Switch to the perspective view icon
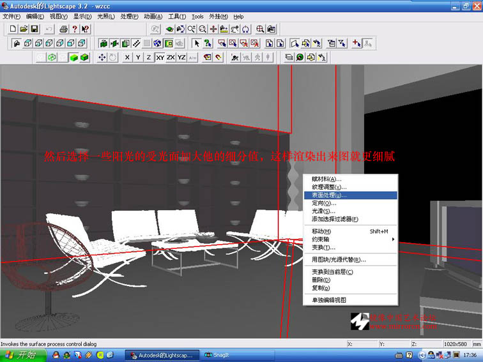 pos(17,43)
